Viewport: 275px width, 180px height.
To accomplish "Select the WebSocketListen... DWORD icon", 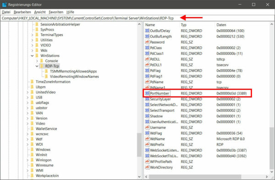I will (x=147, y=150).
